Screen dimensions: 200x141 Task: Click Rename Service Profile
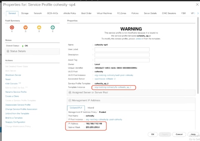pyautogui.click(x=16, y=92)
